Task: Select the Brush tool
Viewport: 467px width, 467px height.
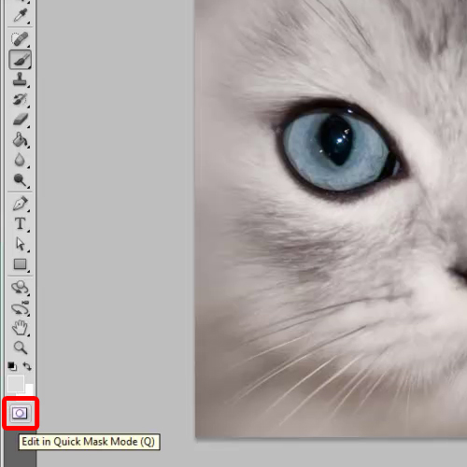Action: (x=21, y=59)
